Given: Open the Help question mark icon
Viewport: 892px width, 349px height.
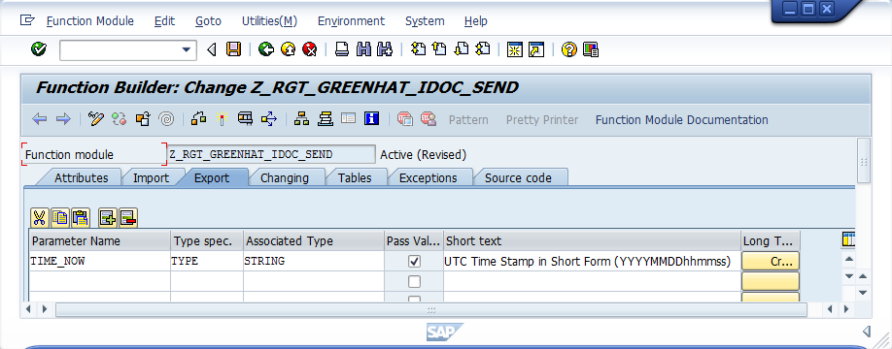Looking at the screenshot, I should coord(568,49).
